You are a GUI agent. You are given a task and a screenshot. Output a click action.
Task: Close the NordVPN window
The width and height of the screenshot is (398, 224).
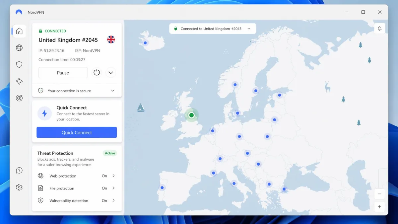coord(380,12)
